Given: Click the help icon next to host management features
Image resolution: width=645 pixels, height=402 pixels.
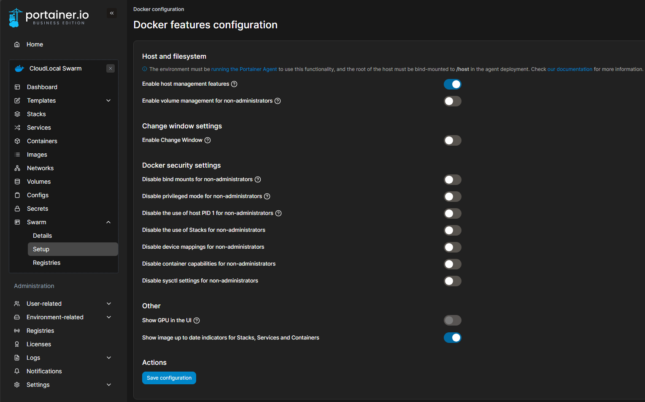Looking at the screenshot, I should pos(234,84).
